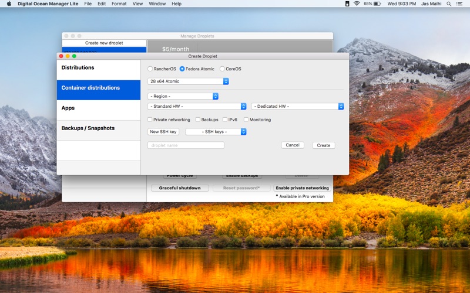Click the Reset password button in Manage Droplets
Screen dimensions: 470x293
241,188
